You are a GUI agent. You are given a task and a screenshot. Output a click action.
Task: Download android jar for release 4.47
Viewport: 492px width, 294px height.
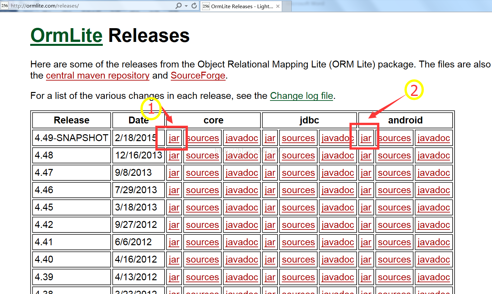[x=366, y=173]
